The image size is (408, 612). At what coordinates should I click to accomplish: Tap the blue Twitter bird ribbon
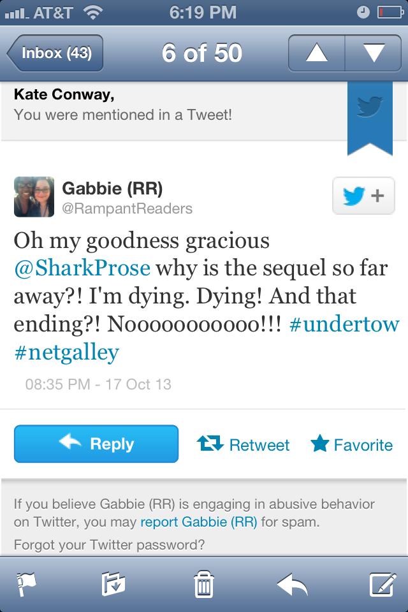pos(369,117)
